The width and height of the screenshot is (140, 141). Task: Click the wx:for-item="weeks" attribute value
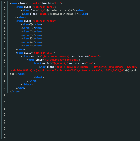tap(94, 56)
